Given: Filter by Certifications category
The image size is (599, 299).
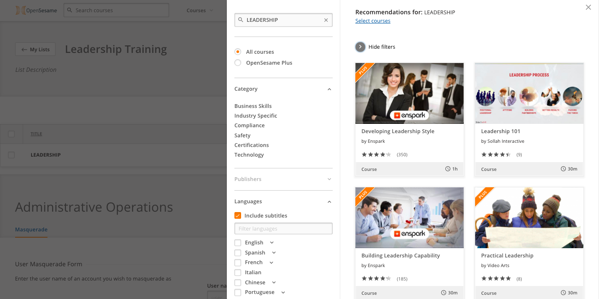Looking at the screenshot, I should pyautogui.click(x=252, y=145).
